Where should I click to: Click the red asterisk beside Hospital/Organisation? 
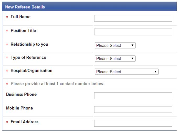click(7, 71)
